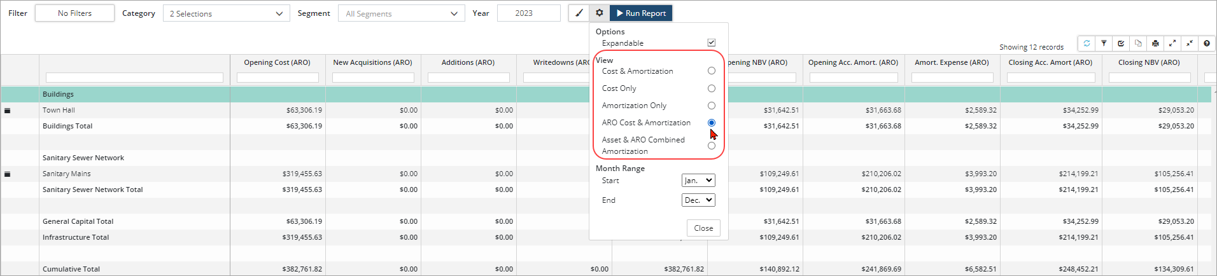
Task: Click the refresh grid icon
Action: [1087, 43]
